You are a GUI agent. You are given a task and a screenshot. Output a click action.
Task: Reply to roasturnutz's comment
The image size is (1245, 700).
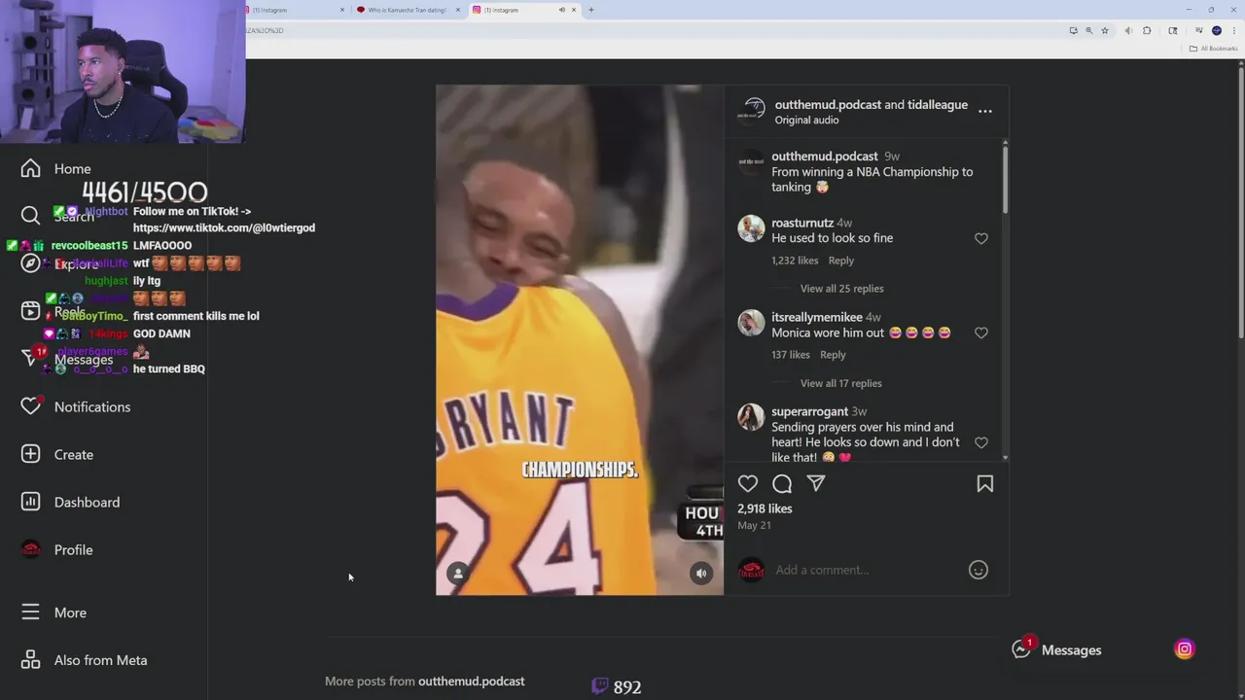click(x=841, y=261)
